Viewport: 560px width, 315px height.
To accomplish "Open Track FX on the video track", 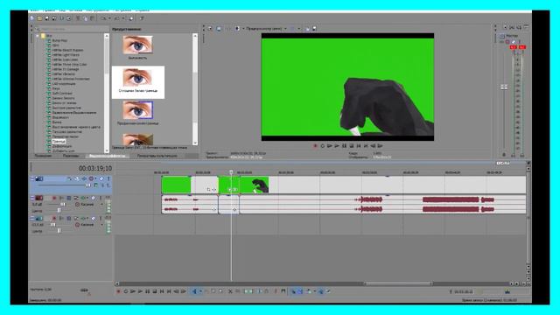I will (x=84, y=178).
